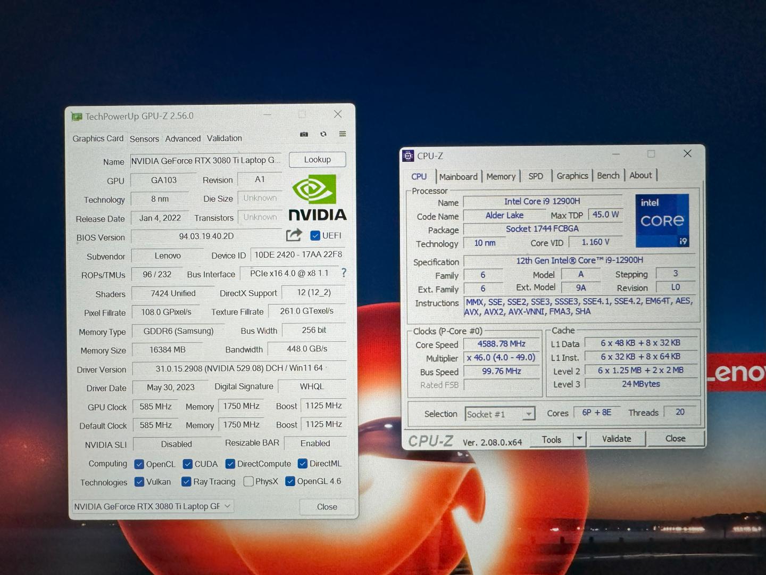Toggle the UEFI checkbox
766x575 pixels.
pos(315,235)
